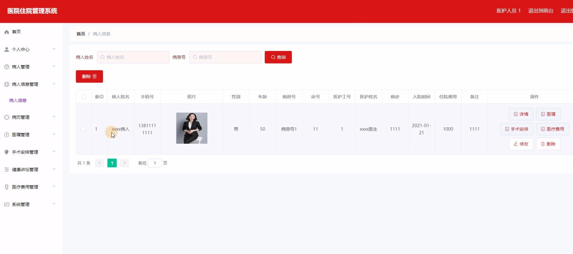The image size is (573, 254).
Task: Click the 健康讲坛管理 sidebar icon
Action: pos(7,170)
